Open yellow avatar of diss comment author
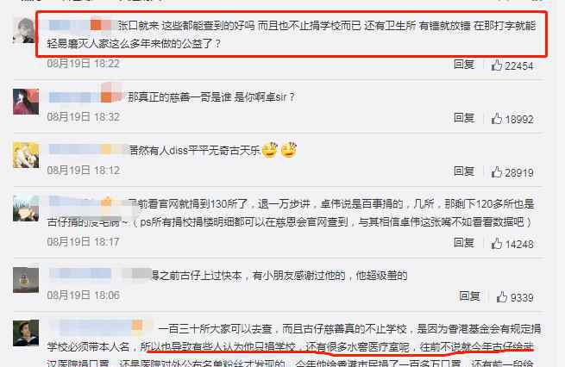This screenshot has height=367, width=565. click(x=26, y=155)
